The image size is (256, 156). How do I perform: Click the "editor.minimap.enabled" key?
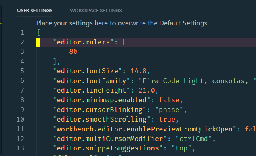point(102,100)
